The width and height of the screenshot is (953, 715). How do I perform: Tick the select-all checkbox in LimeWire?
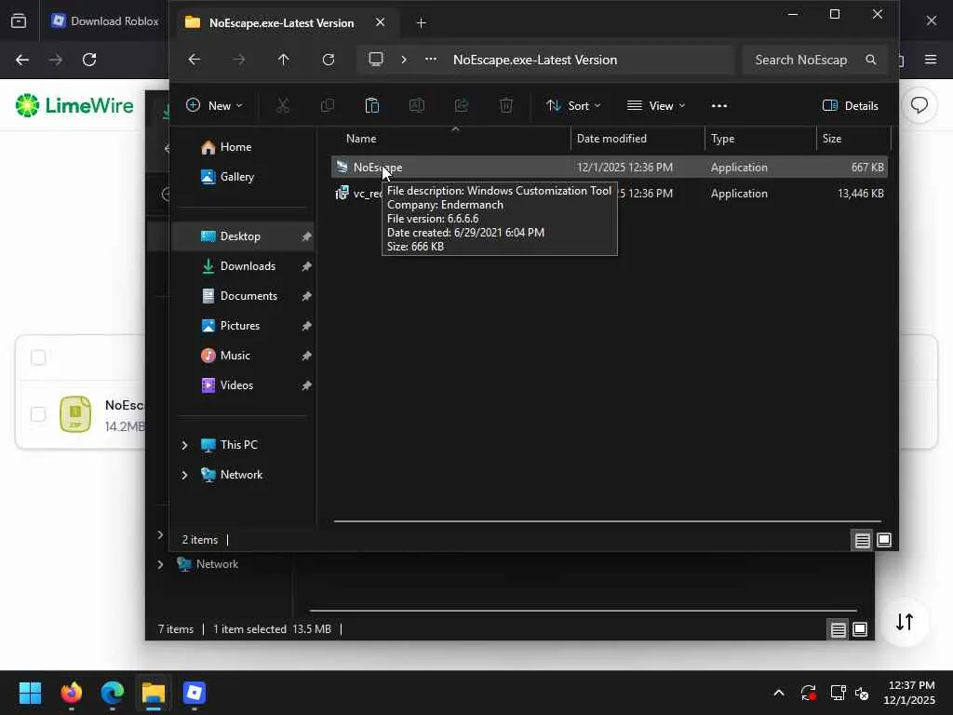[38, 357]
